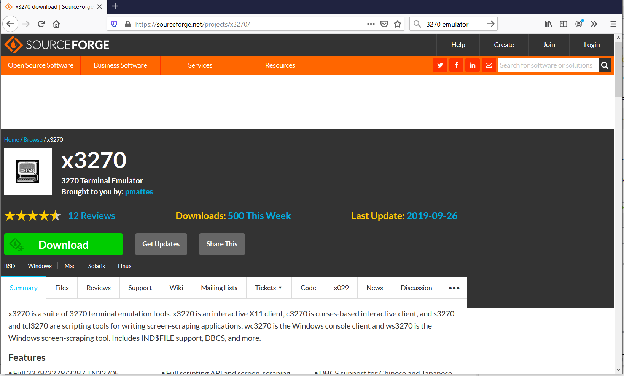Viewport: 624px width, 376px height.
Task: Switch to the Wiki tab
Action: (x=176, y=288)
